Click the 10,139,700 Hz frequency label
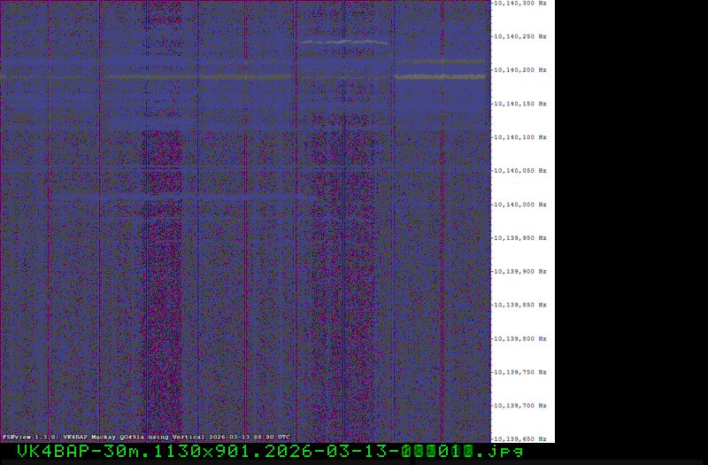 520,406
